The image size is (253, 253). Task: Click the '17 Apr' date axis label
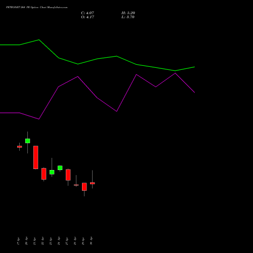18,241
